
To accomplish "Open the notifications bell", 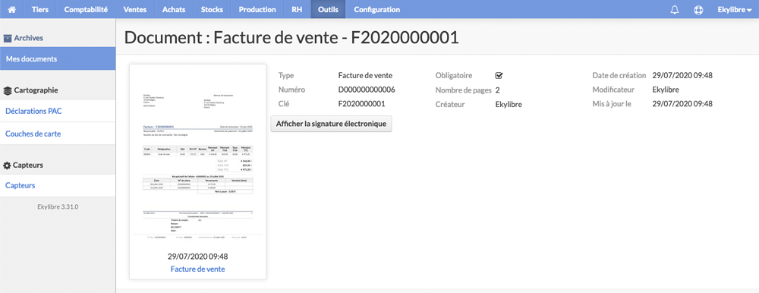I will 675,10.
